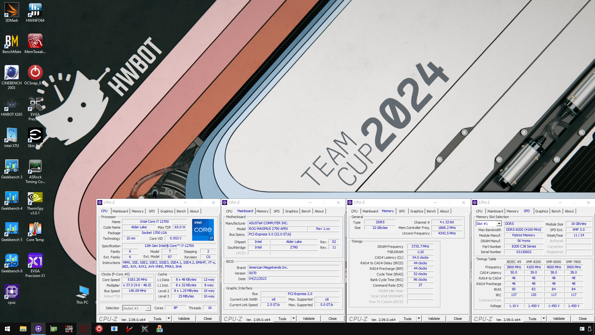
Task: Switch to Bench tab in first CPU-Z window
Action: 181,211
